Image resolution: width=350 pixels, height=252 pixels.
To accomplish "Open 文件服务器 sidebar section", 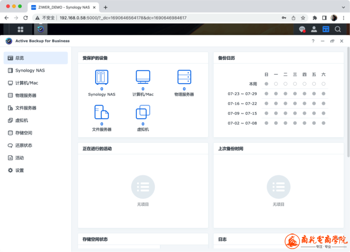I will pos(36,108).
